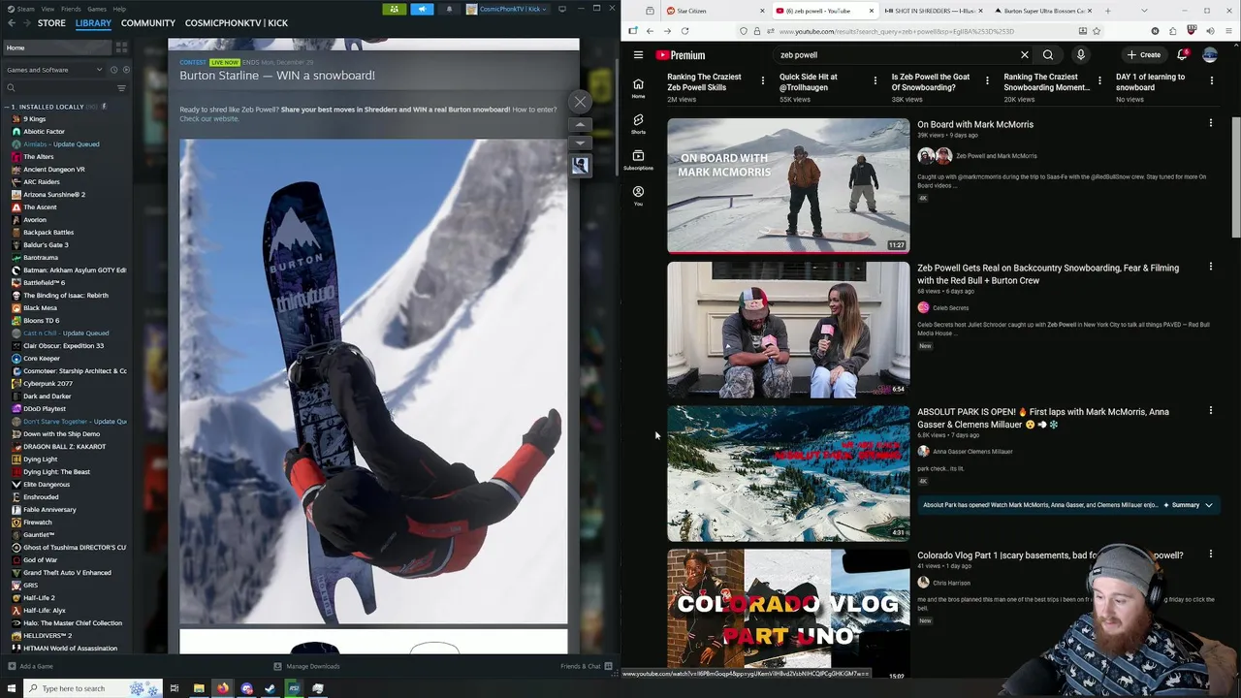Image resolution: width=1241 pixels, height=698 pixels.
Task: Open CosmicPhonkTV account dropdown
Action: pos(506,9)
